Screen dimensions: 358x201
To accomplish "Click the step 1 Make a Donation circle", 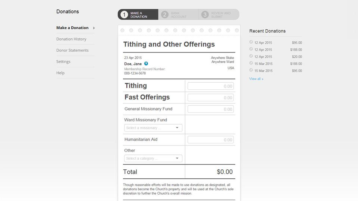I will (x=124, y=15).
